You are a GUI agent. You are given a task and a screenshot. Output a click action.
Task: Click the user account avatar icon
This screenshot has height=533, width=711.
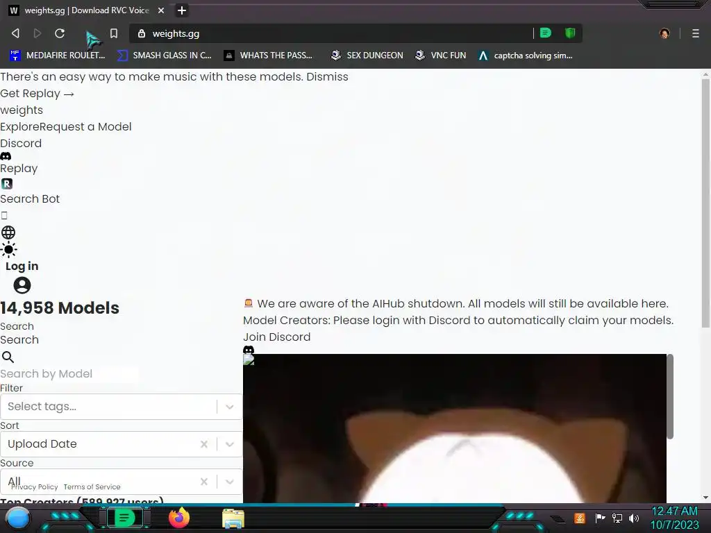coord(22,285)
